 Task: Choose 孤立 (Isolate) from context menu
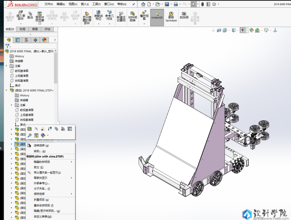(x=39, y=167)
